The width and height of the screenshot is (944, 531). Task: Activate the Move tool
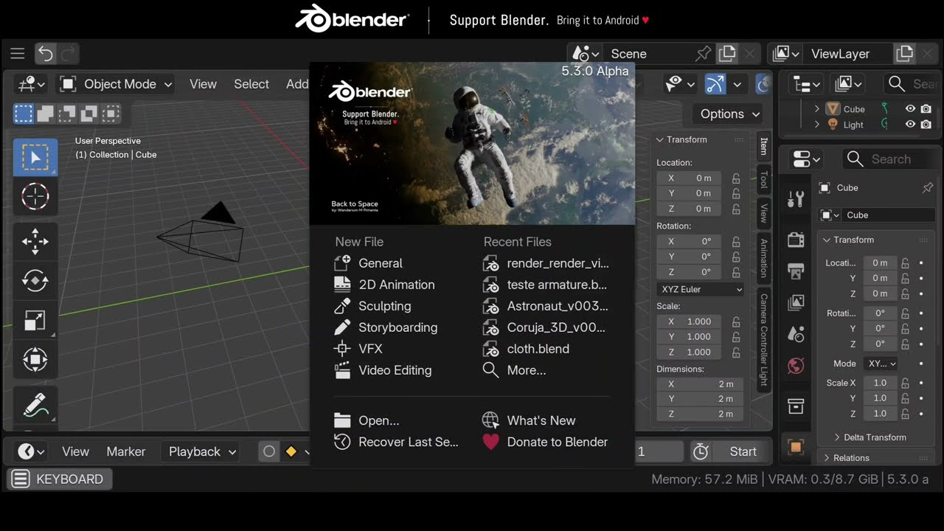coord(35,241)
